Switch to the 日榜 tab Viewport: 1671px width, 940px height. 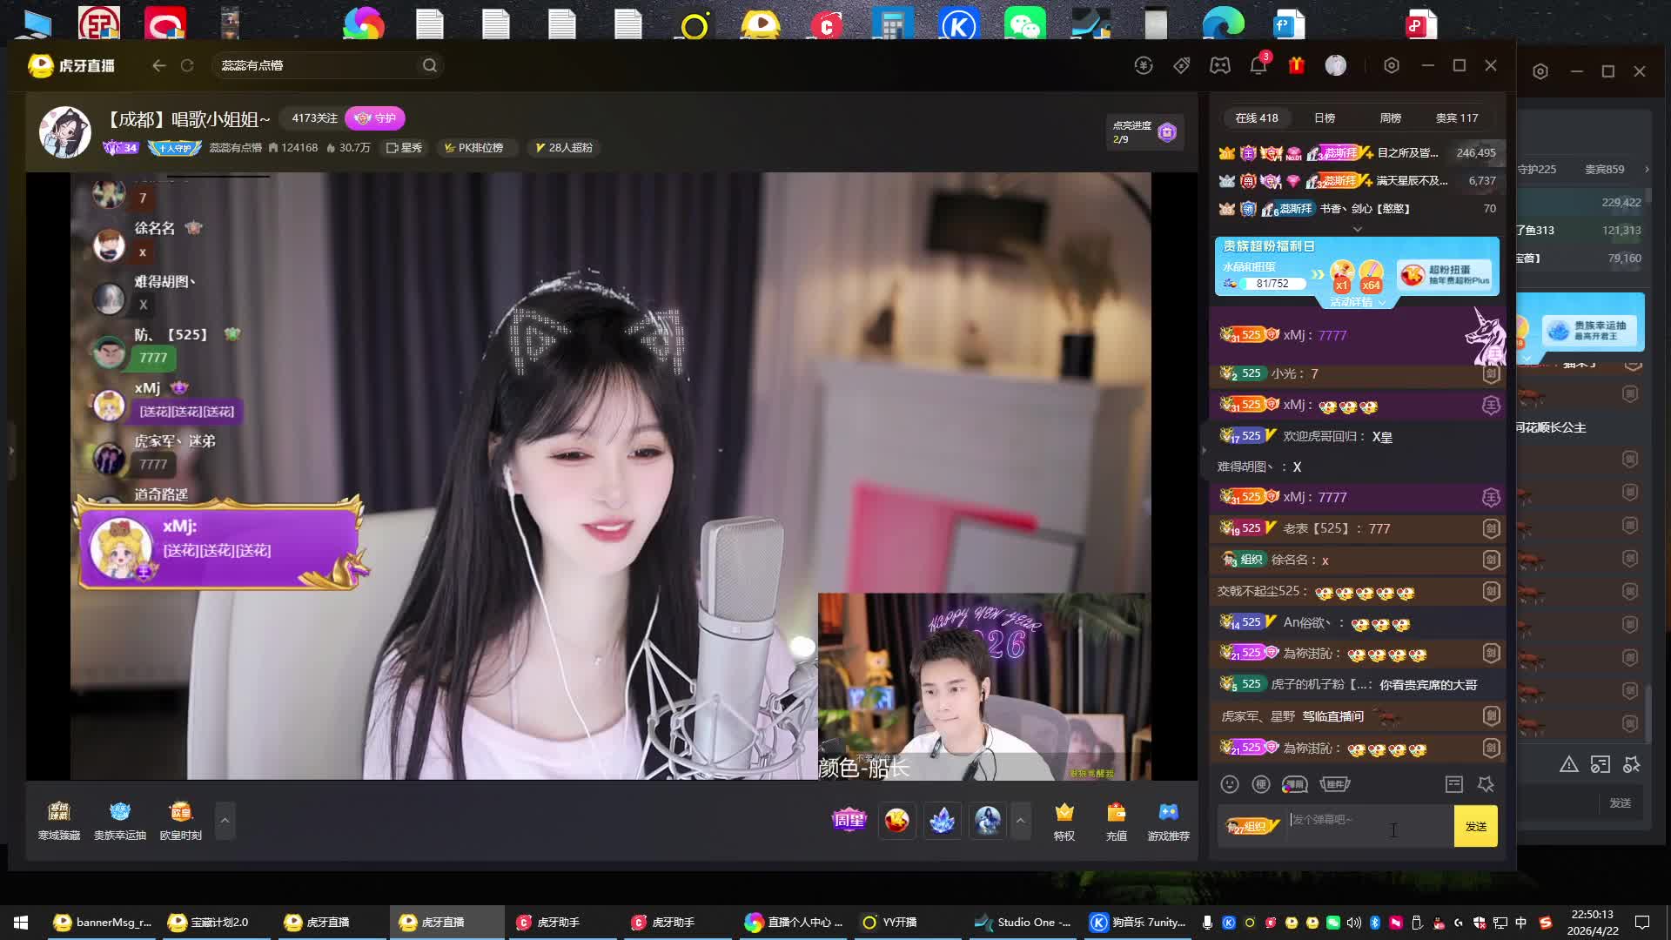pos(1324,118)
